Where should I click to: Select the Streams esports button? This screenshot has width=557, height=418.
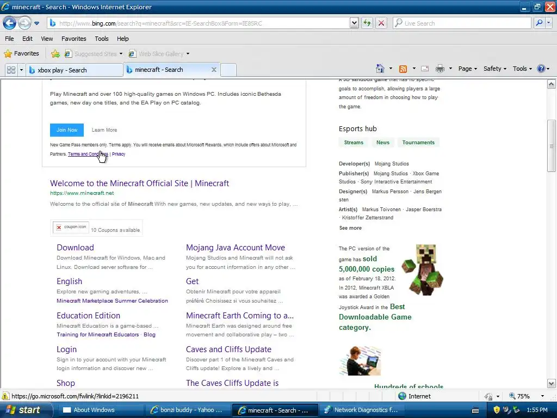(354, 143)
